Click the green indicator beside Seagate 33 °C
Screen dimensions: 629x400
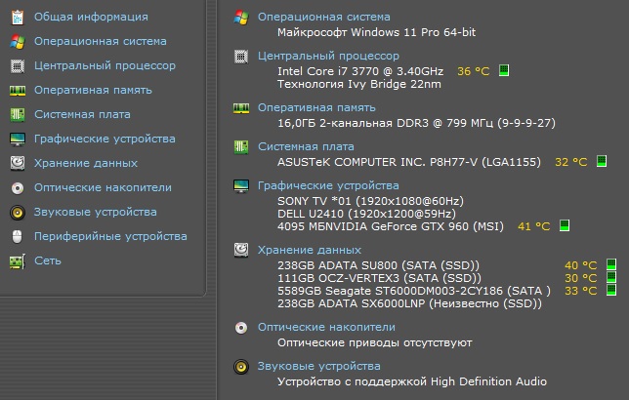click(611, 290)
